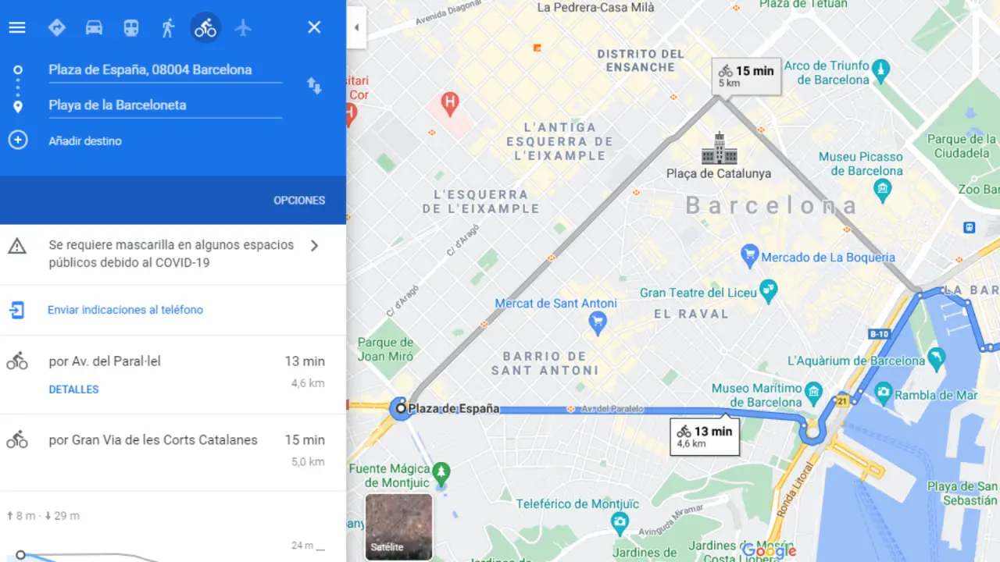The width and height of the screenshot is (1000, 562).
Task: Toggle Satélite map view thumbnail
Action: pos(398,526)
